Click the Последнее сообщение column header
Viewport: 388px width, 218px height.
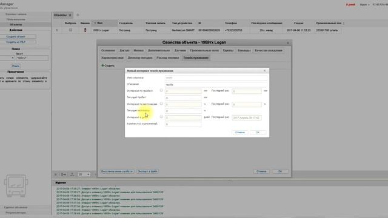tap(267, 23)
